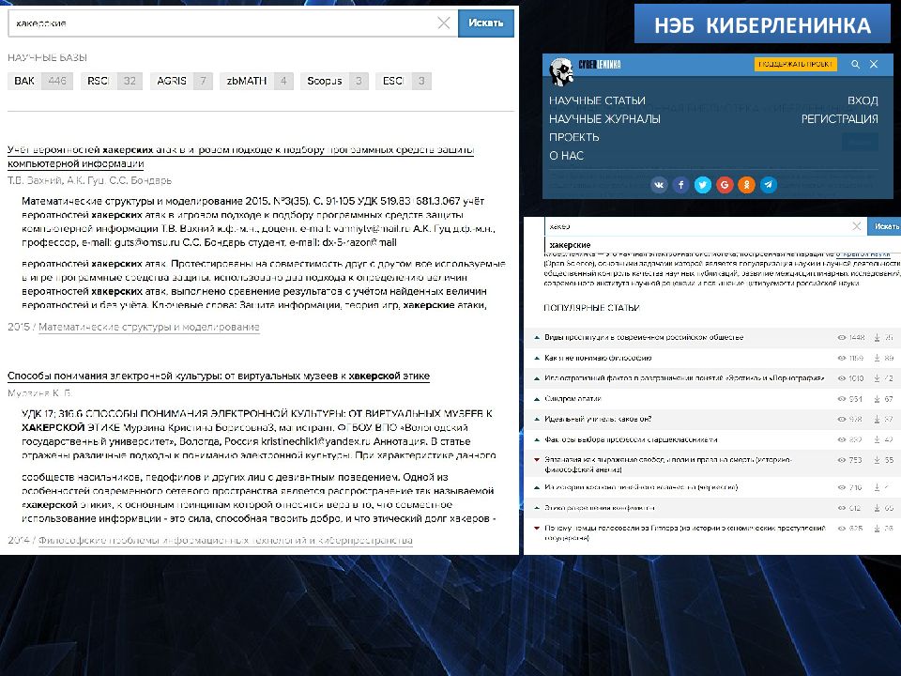901x676 pixels.
Task: Click the VK social icon
Action: pos(659,185)
